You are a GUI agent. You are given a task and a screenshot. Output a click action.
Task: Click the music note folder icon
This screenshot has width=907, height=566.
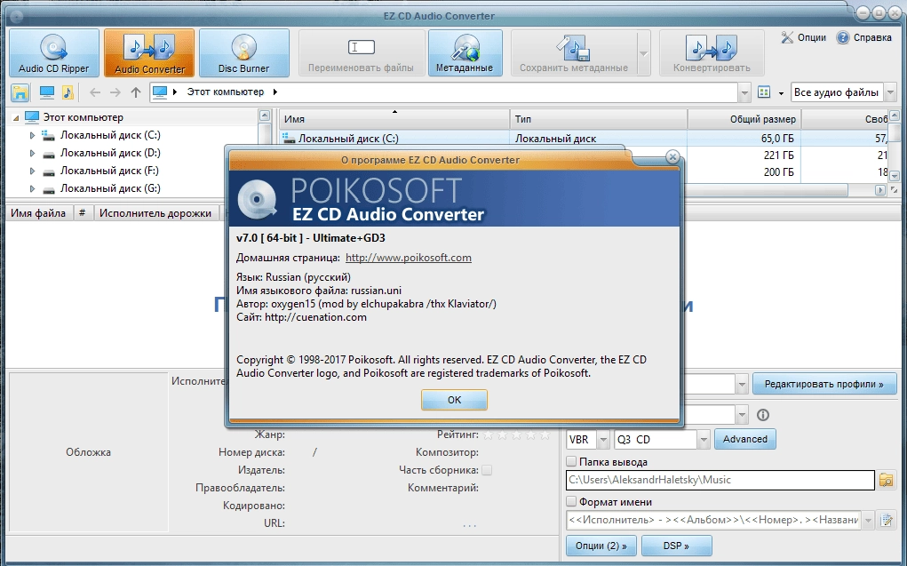(x=68, y=92)
